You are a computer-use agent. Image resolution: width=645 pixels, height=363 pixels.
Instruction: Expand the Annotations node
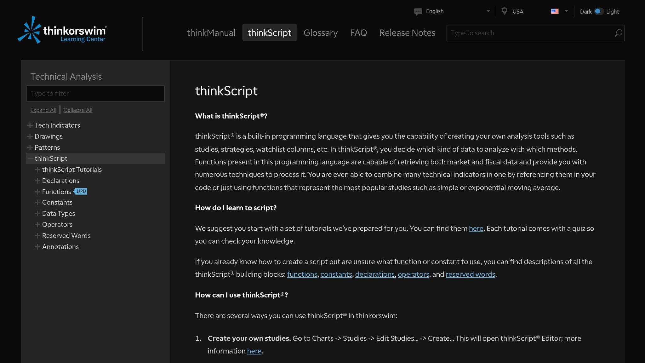tap(37, 246)
